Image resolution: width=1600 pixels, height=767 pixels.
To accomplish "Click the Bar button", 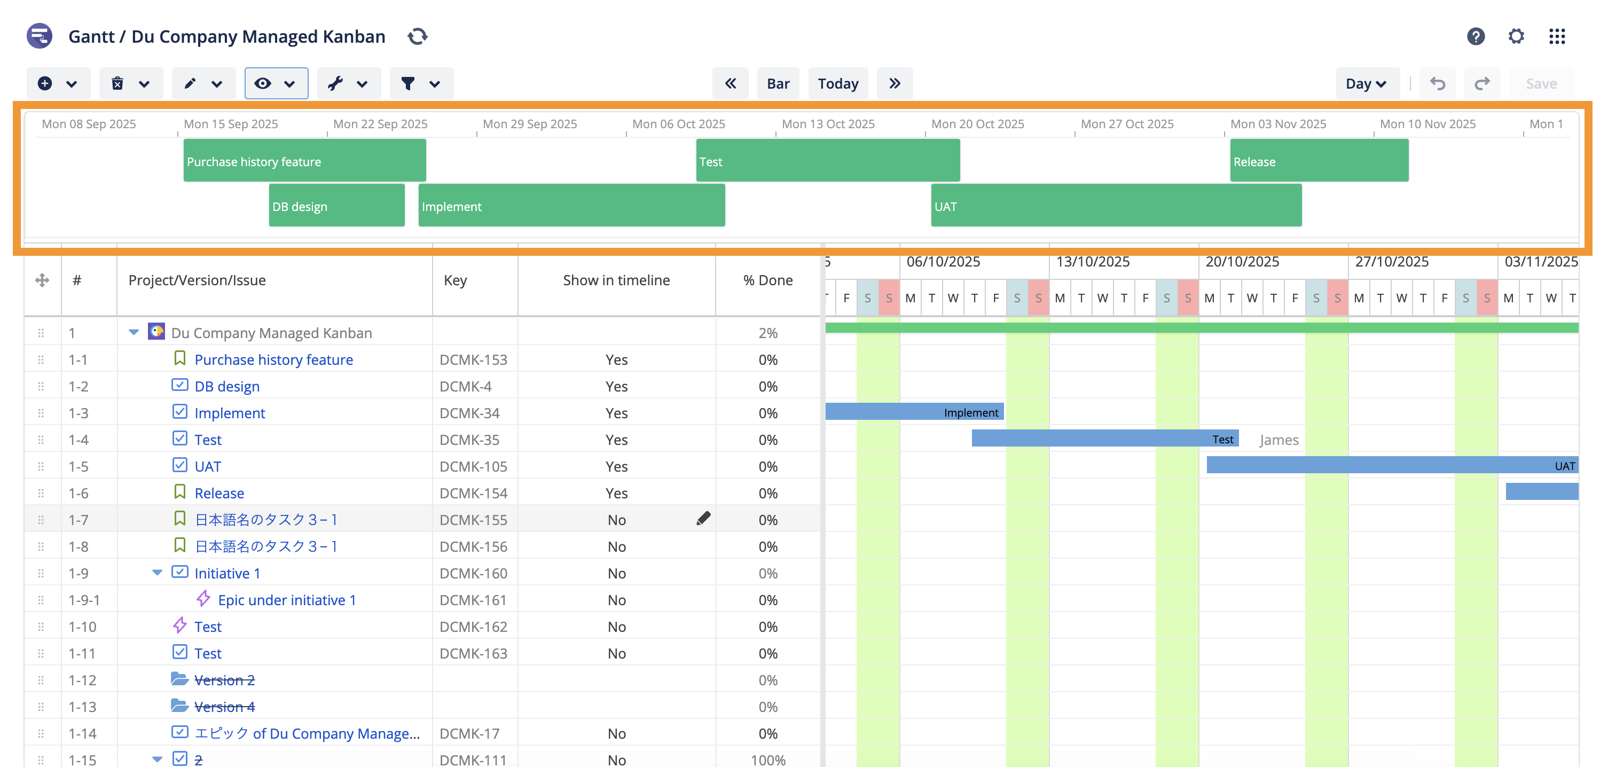I will 778,83.
